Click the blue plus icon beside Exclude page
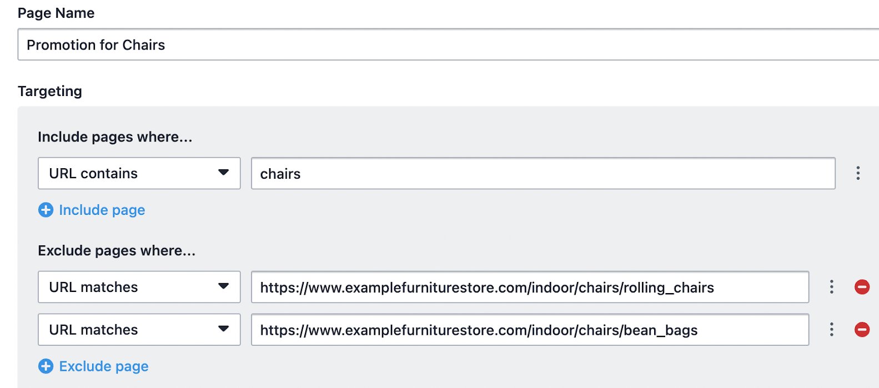The height and width of the screenshot is (388, 879). (46, 366)
